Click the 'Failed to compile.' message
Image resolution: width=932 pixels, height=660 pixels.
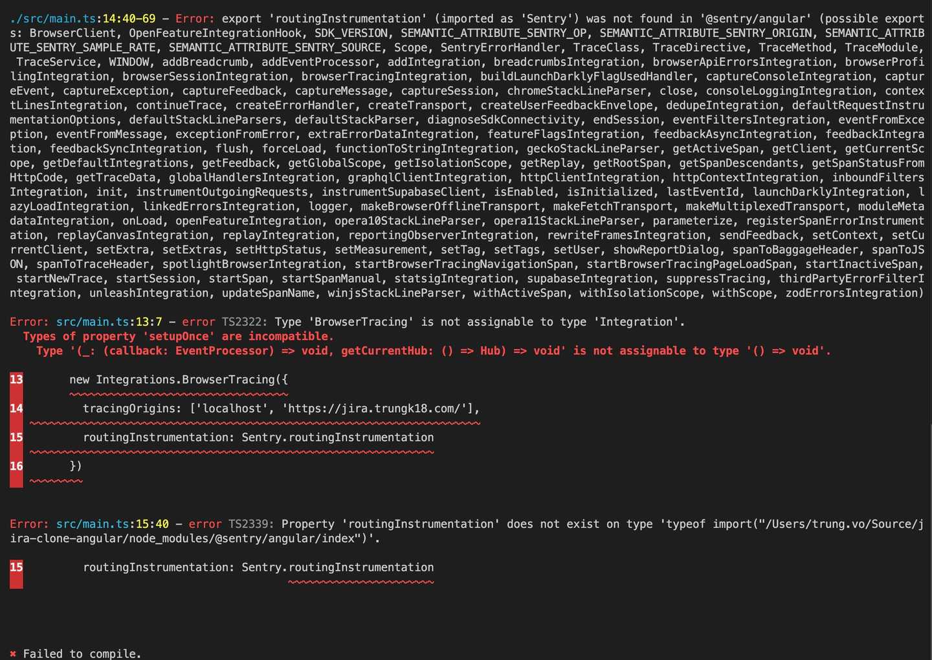click(82, 654)
